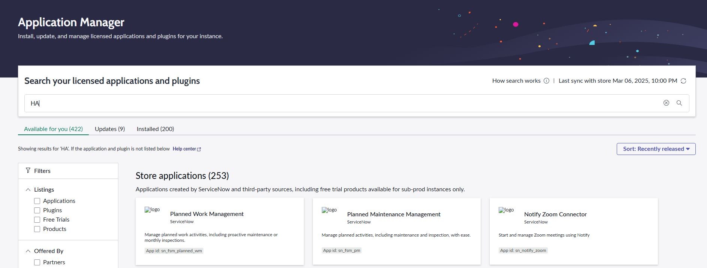Click App id: sn_fsm_pm tag
707x268 pixels.
pyautogui.click(x=341, y=250)
